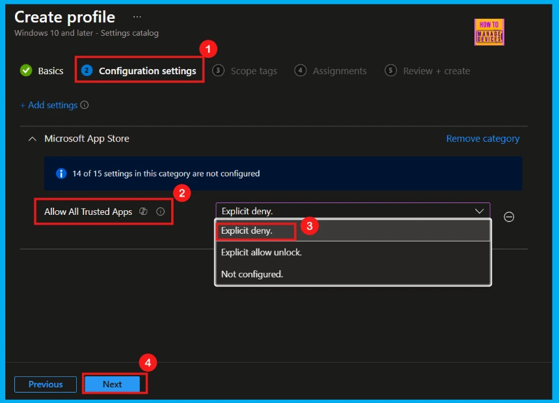Click the green checkmark Basics step icon
This screenshot has height=403, width=559.
click(x=26, y=70)
